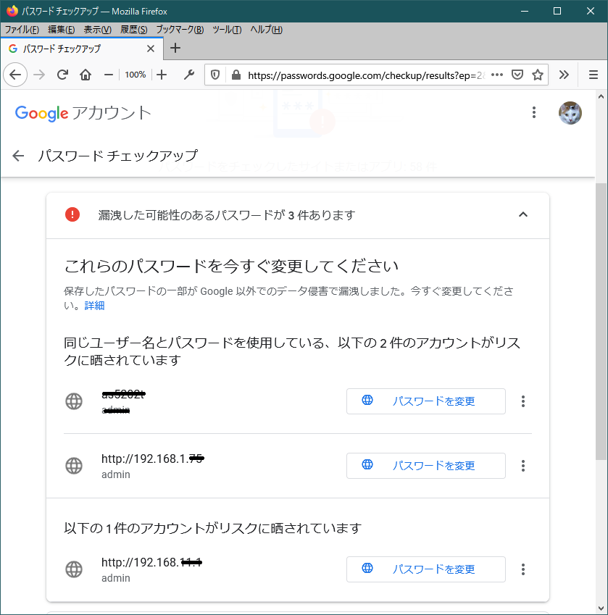Click heading これらのパスワードを今すぐ変更してください
The image size is (608, 615).
(231, 267)
